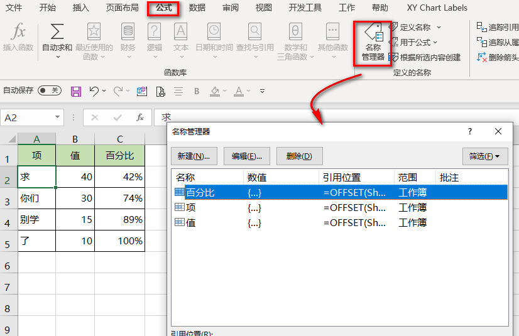
Task: Open the Financial functions icon
Action: (x=128, y=32)
